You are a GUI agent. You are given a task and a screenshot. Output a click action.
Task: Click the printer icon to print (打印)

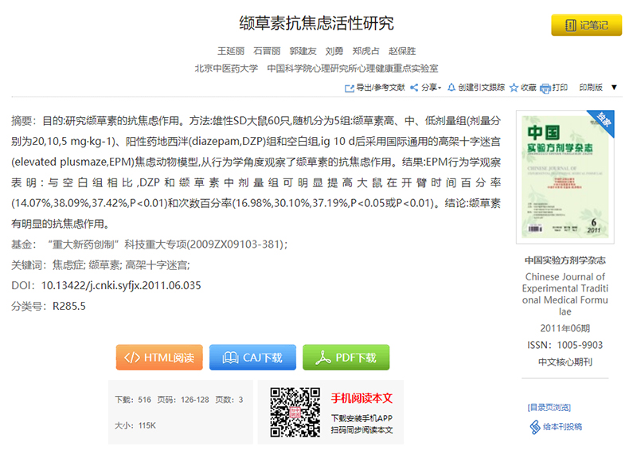[545, 88]
